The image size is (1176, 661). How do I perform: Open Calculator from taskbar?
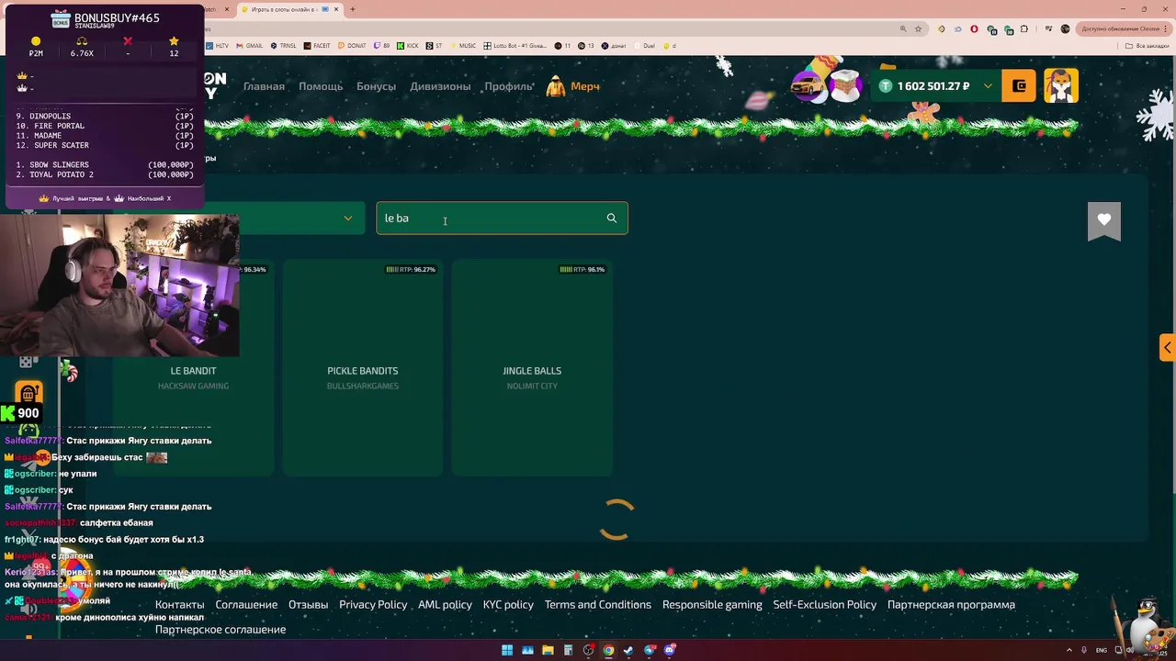tap(568, 650)
